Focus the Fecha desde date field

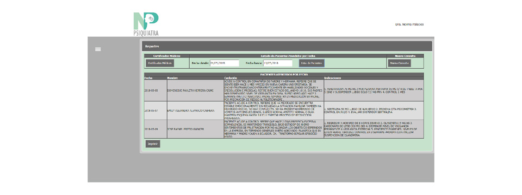coord(225,63)
